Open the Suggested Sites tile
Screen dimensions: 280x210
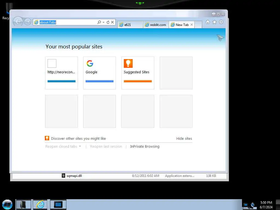point(138,73)
